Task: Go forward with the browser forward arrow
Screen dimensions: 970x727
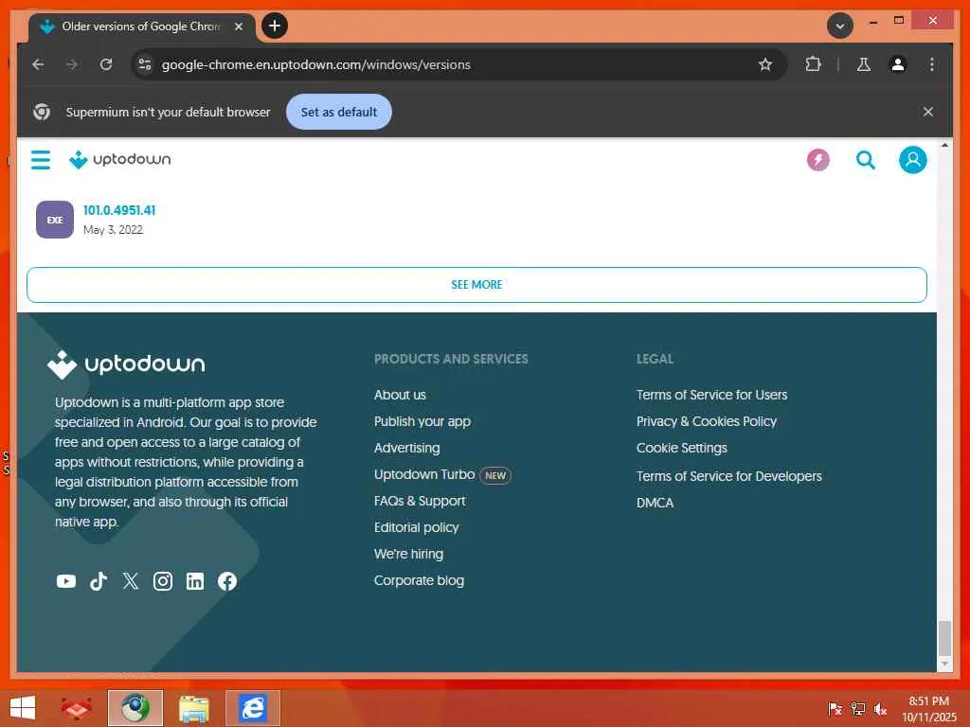Action: pyautogui.click(x=72, y=64)
